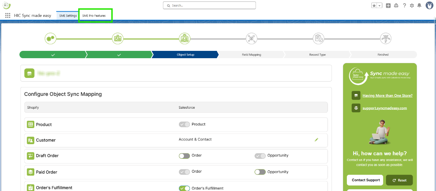The height and width of the screenshot is (191, 436).
Task: Open support.syncmadeasy.com link
Action: click(385, 108)
